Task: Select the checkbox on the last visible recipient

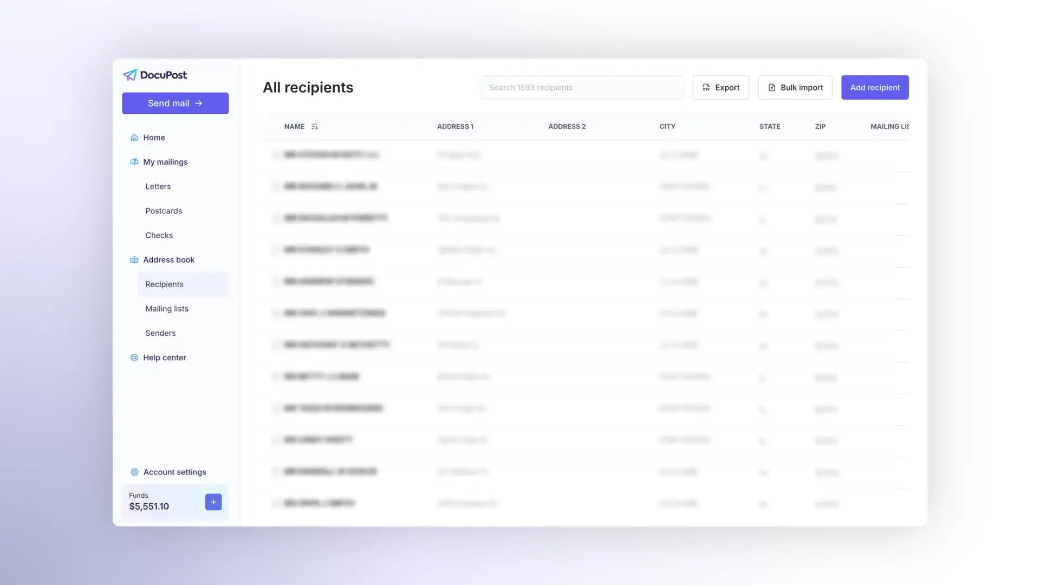Action: pyautogui.click(x=276, y=503)
